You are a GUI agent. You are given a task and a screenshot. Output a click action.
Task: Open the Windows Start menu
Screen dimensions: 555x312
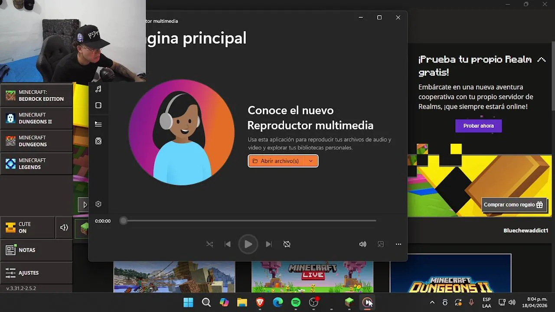point(188,302)
